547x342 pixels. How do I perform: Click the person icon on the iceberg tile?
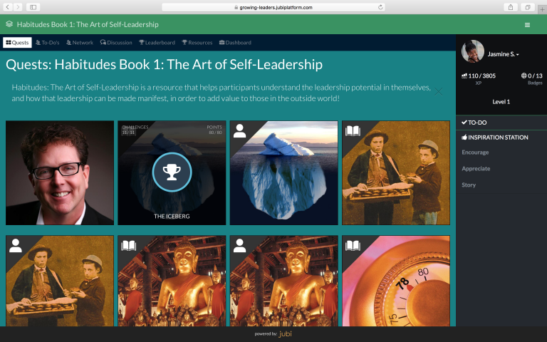(239, 131)
